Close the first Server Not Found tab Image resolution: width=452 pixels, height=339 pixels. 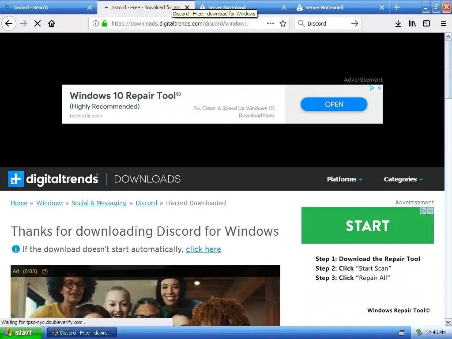[x=284, y=8]
